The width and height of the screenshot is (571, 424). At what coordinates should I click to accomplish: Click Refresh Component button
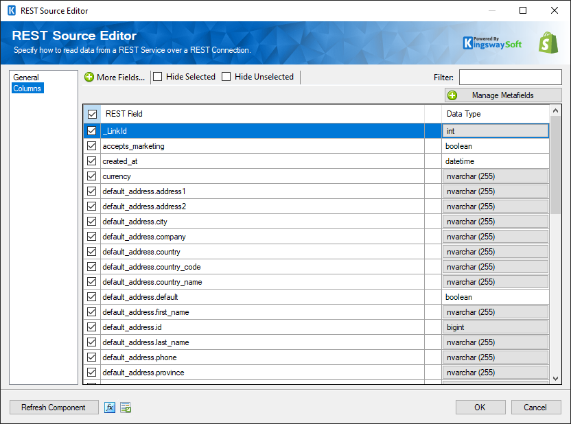coord(54,408)
